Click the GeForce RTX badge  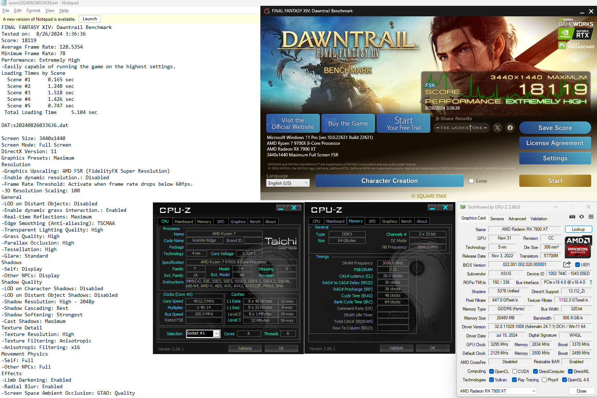click(x=576, y=34)
